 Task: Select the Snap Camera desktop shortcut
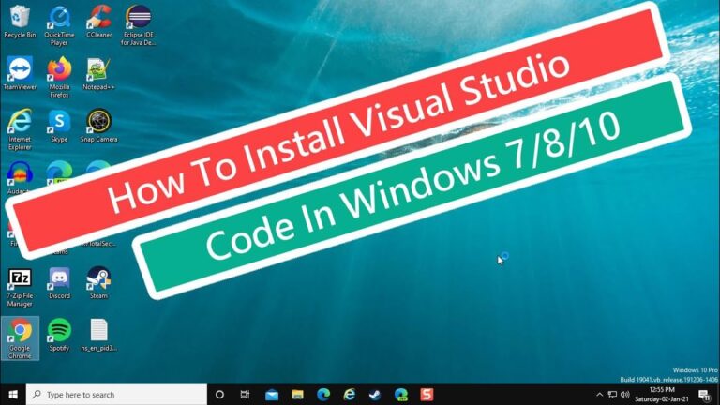(98, 126)
